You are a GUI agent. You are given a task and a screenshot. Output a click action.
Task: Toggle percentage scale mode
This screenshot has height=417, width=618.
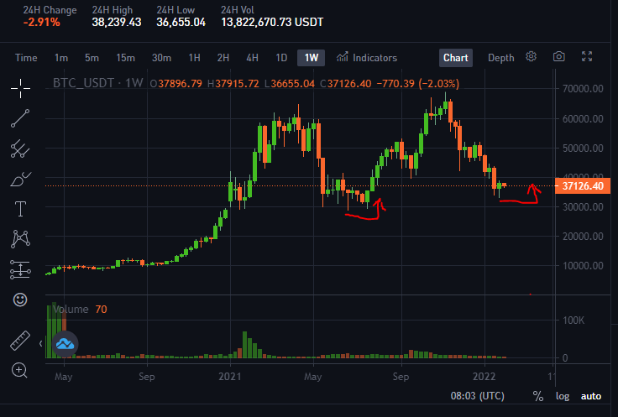pyautogui.click(x=538, y=396)
